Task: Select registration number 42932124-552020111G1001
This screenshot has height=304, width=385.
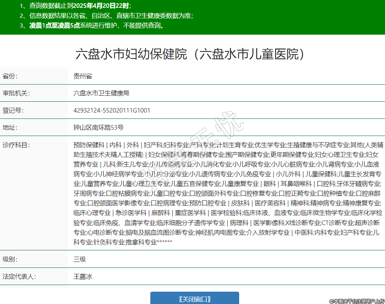Action: [112, 111]
